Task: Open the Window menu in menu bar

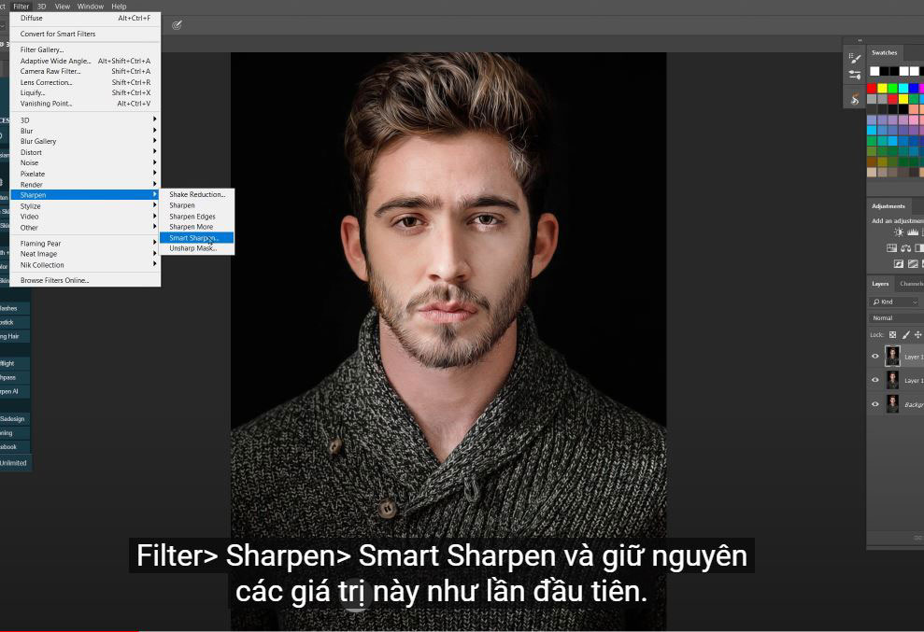Action: click(x=91, y=7)
